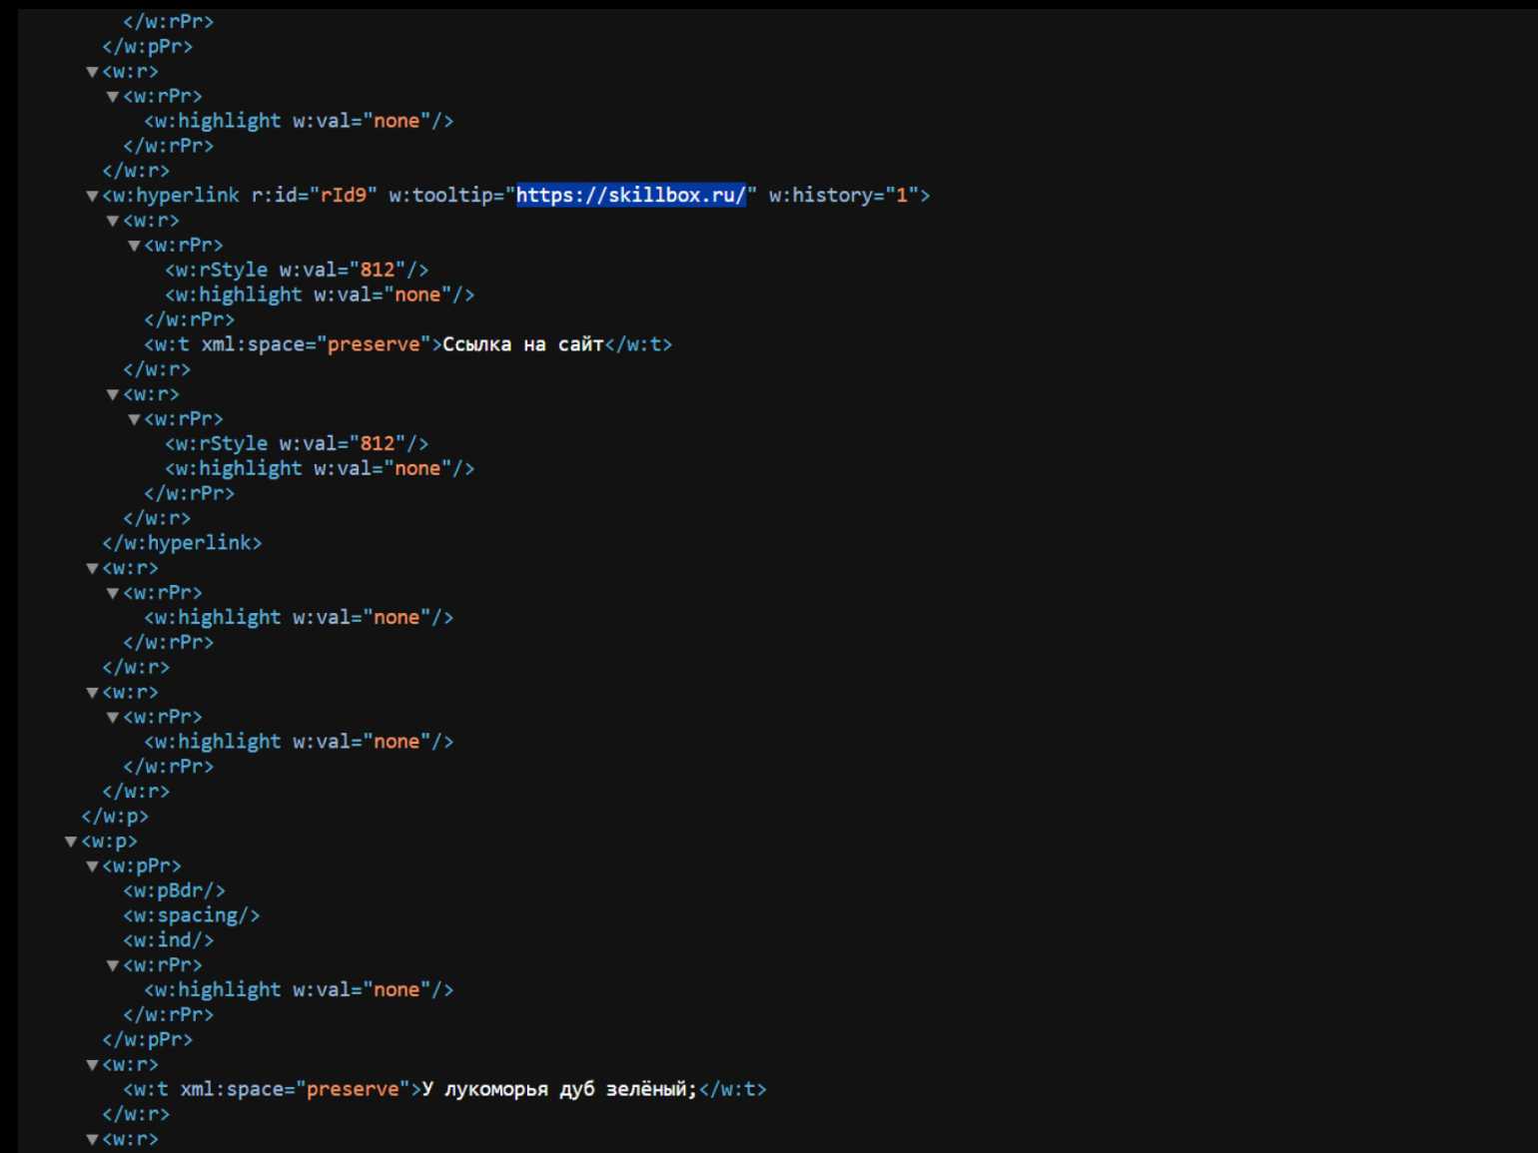Image resolution: width=1538 pixels, height=1153 pixels.
Task: Collapse w:r containing 'У лукоморья дуб зелёный;'
Action: point(92,1066)
